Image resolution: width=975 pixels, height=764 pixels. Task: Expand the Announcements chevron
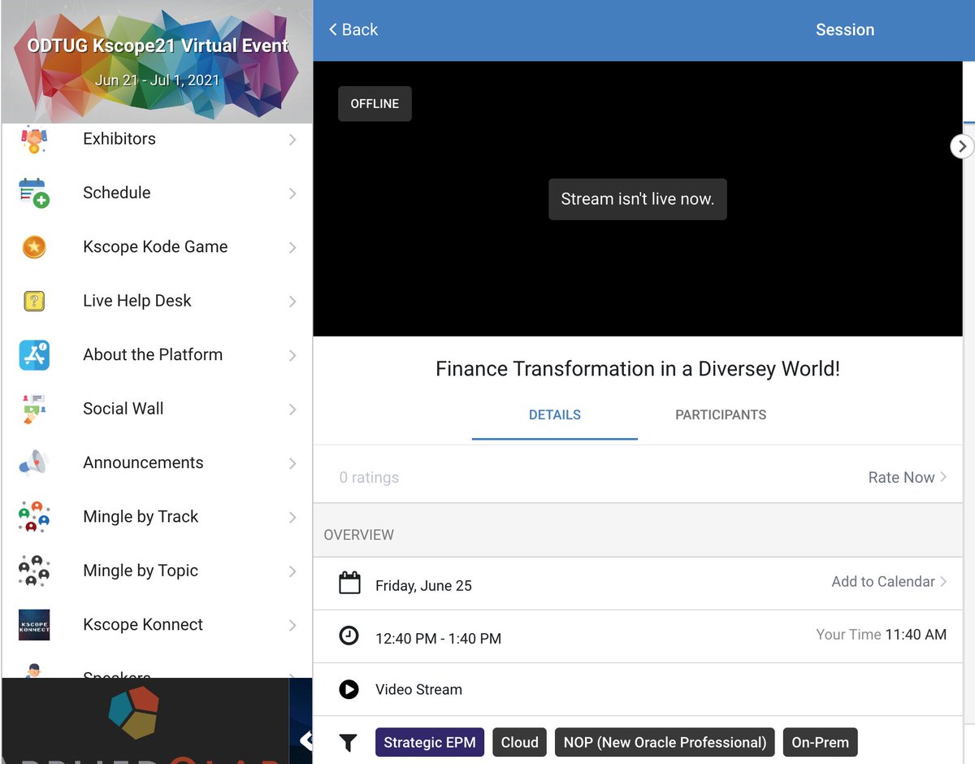tap(292, 463)
